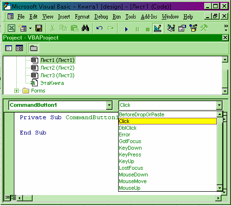Open the Edit menu
The width and height of the screenshot is (231, 206).
pyautogui.click(x=33, y=17)
